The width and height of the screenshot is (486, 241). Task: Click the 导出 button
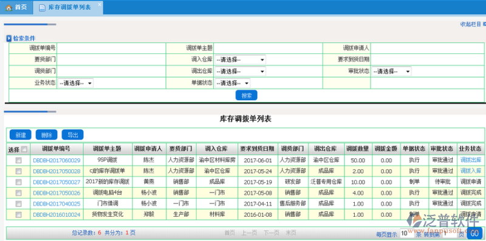pos(72,135)
